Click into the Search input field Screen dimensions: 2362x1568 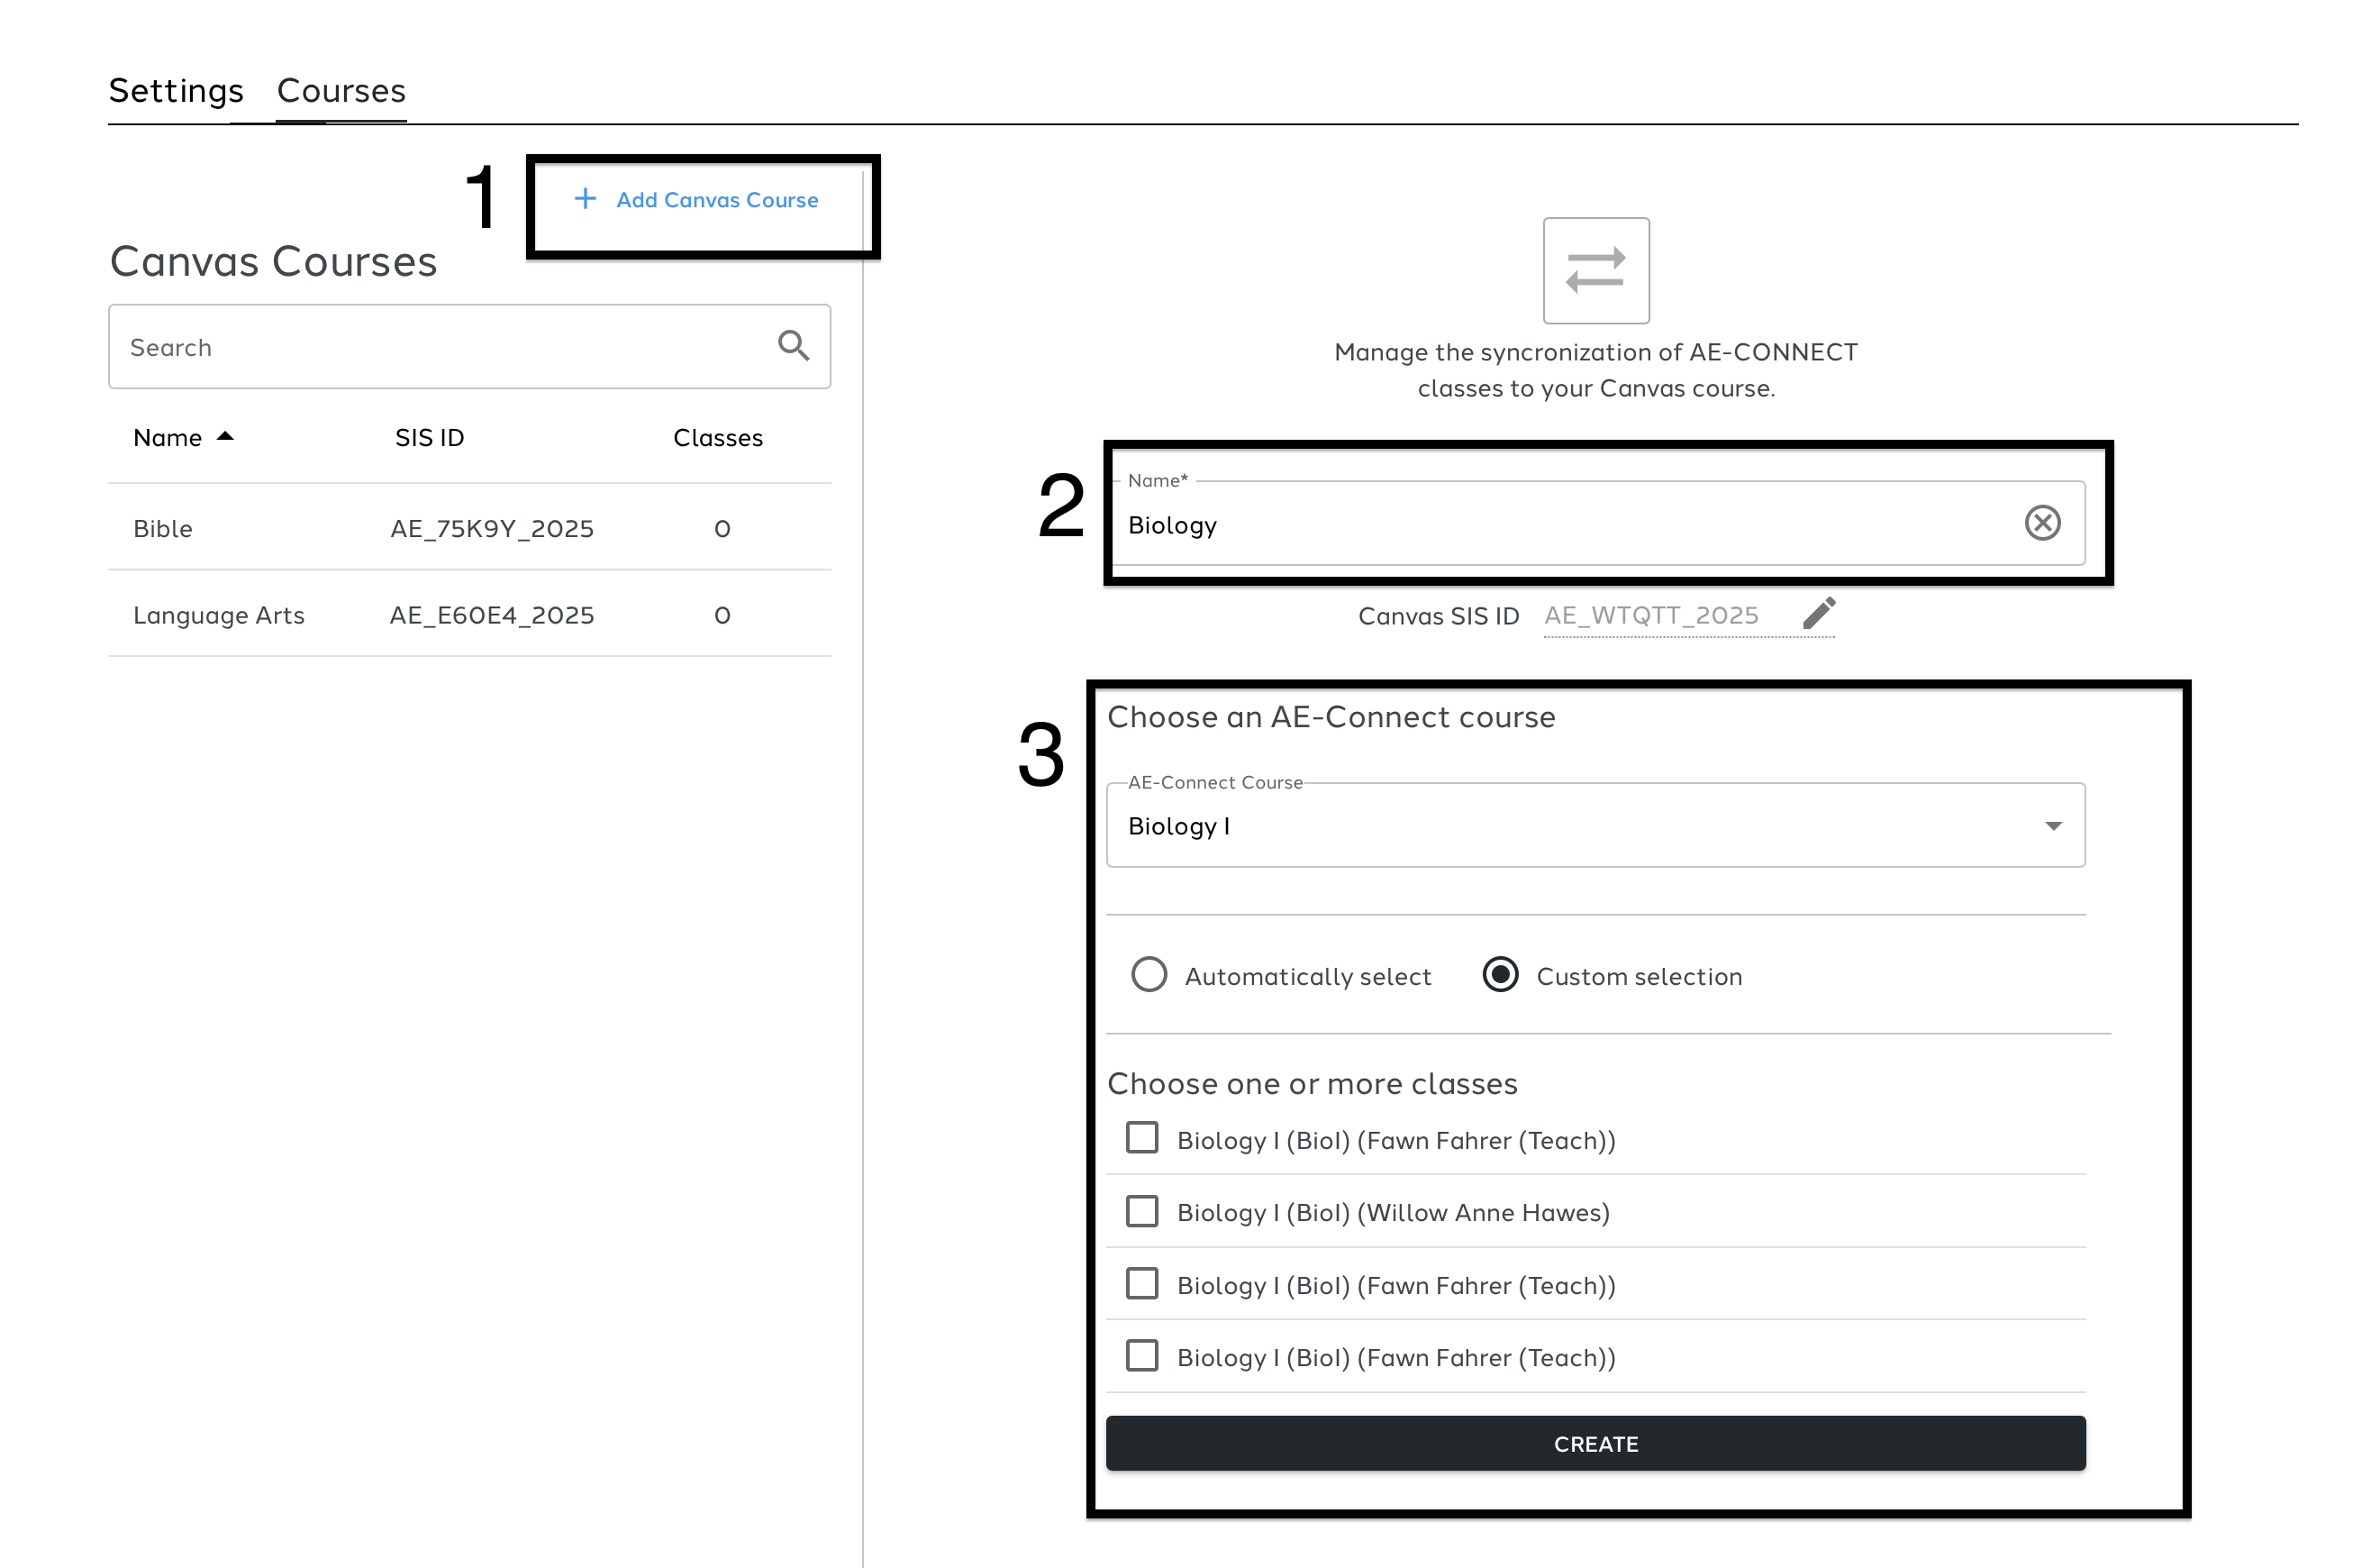tap(440, 347)
